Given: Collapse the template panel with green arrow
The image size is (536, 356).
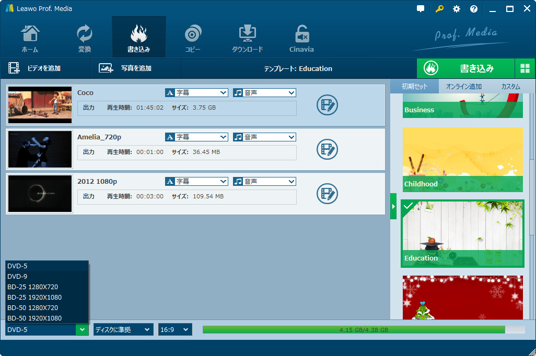Looking at the screenshot, I should coord(393,206).
